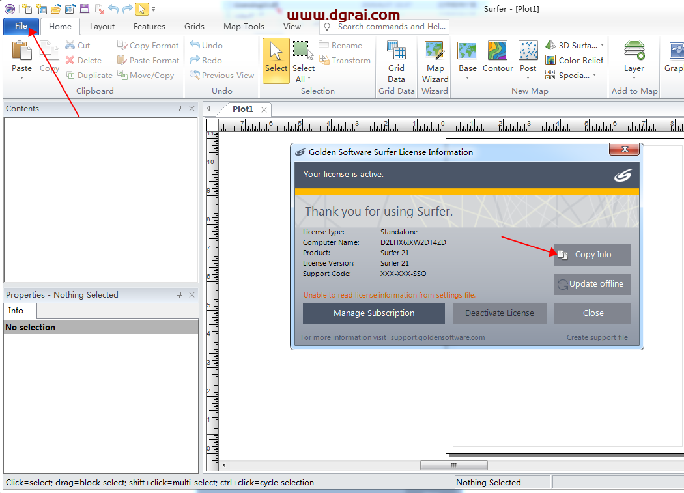Screen dimensions: 684x493
Task: Create a new Contour map
Action: 498,57
